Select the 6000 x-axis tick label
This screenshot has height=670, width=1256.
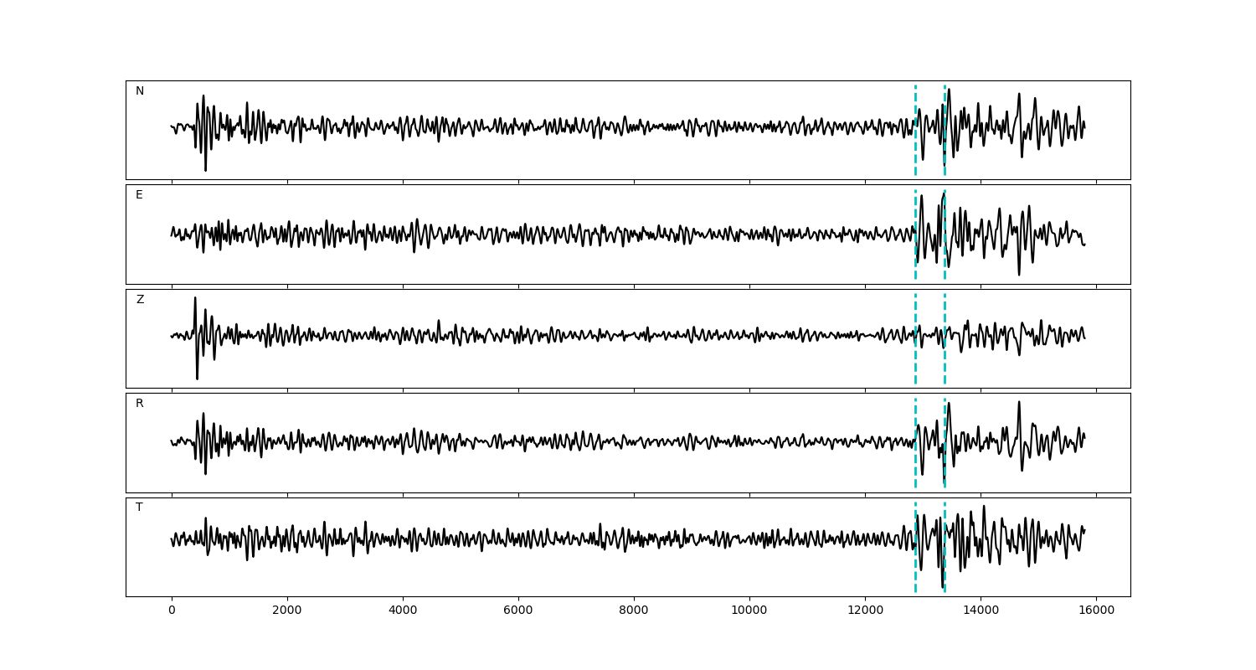coord(518,611)
